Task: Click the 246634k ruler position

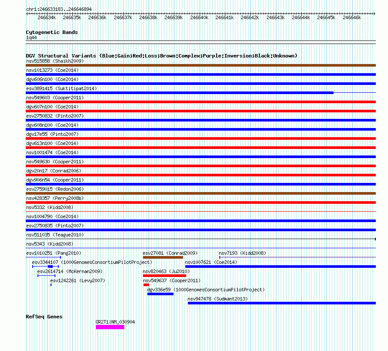Action: tap(47, 17)
